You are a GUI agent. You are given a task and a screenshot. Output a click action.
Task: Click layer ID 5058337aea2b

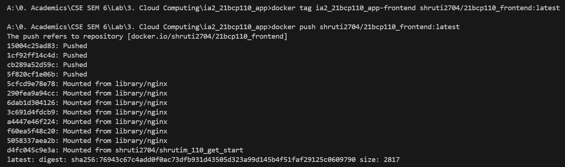(33, 141)
